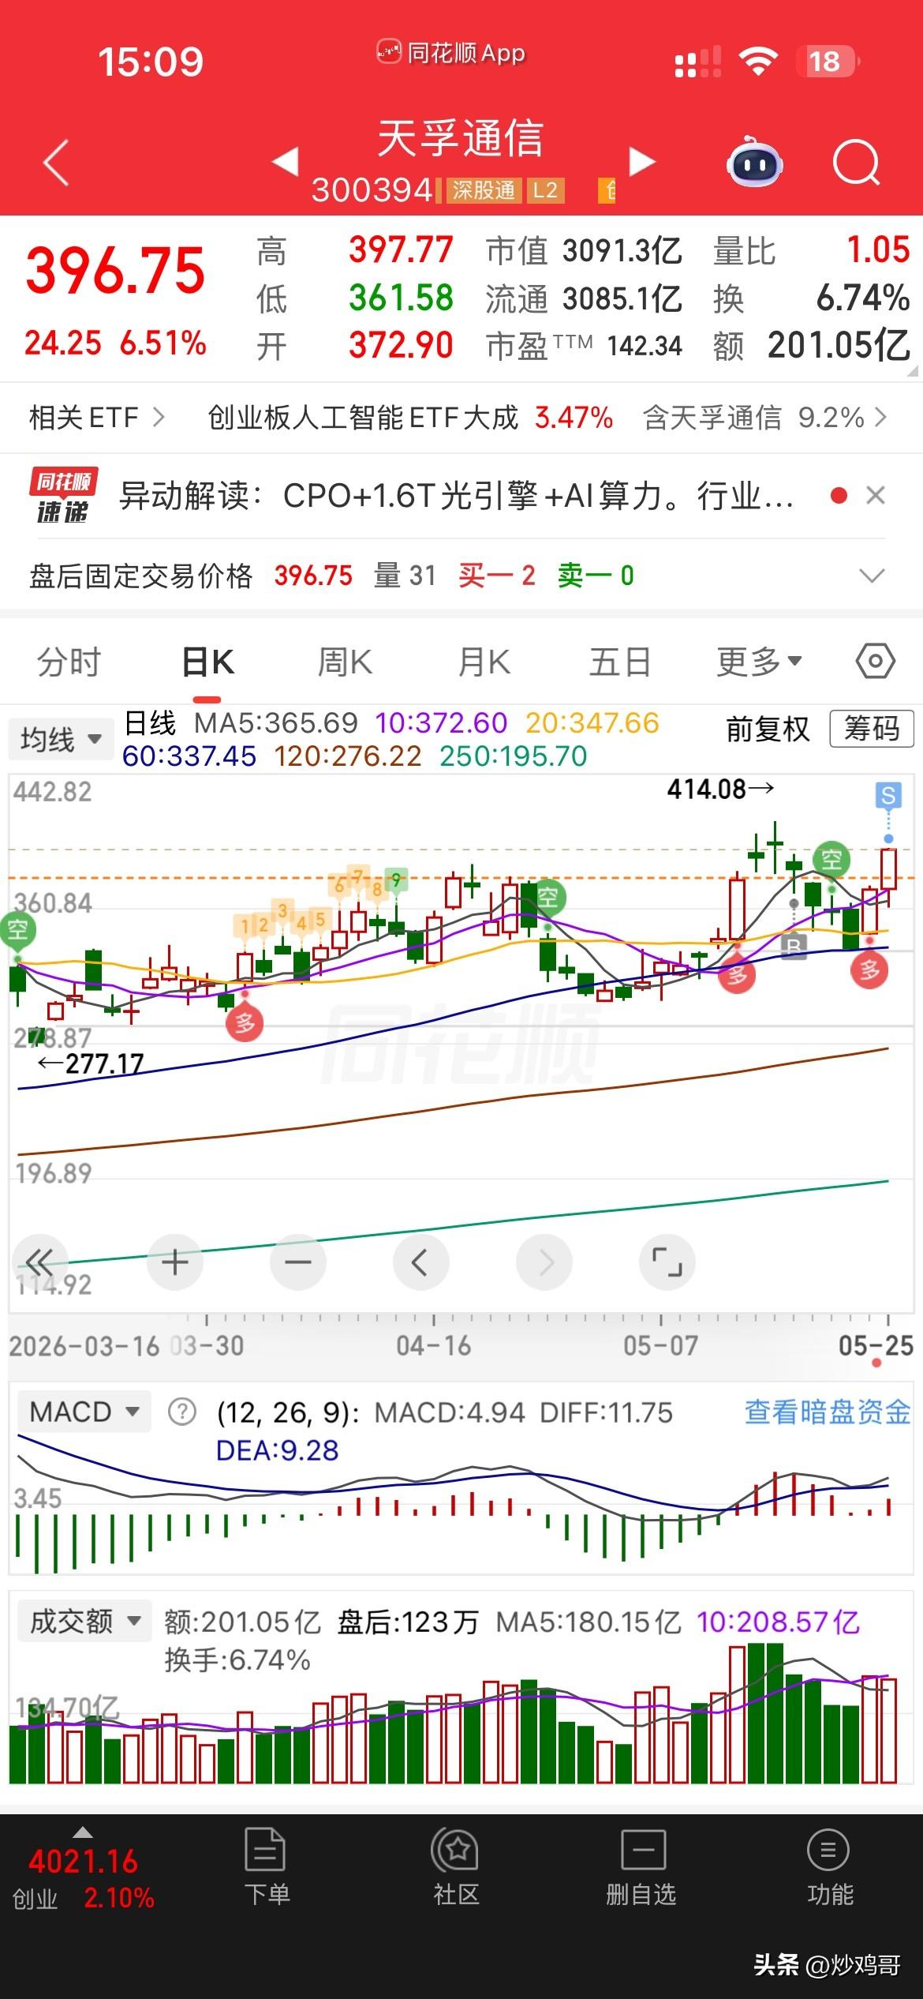Tap the leftmost green 空 marker
Screen dimensions: 923x1999
pyautogui.click(x=18, y=930)
